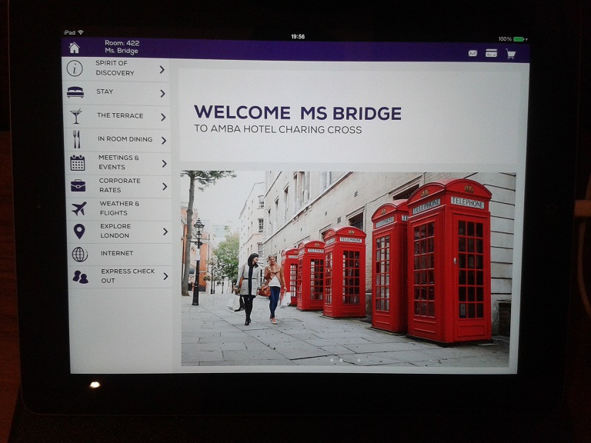
Task: Open Meetings & Events menu label
Action: pyautogui.click(x=119, y=162)
